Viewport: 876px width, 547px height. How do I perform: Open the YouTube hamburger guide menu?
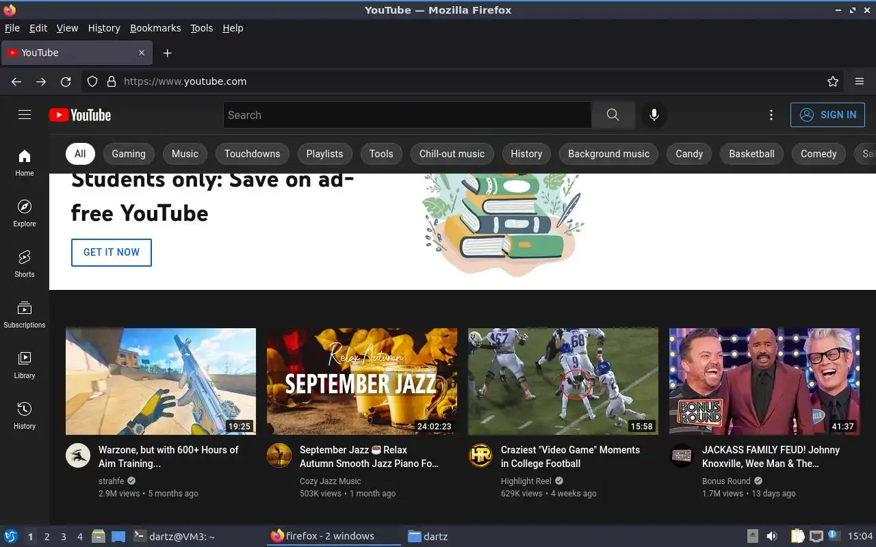(x=25, y=115)
